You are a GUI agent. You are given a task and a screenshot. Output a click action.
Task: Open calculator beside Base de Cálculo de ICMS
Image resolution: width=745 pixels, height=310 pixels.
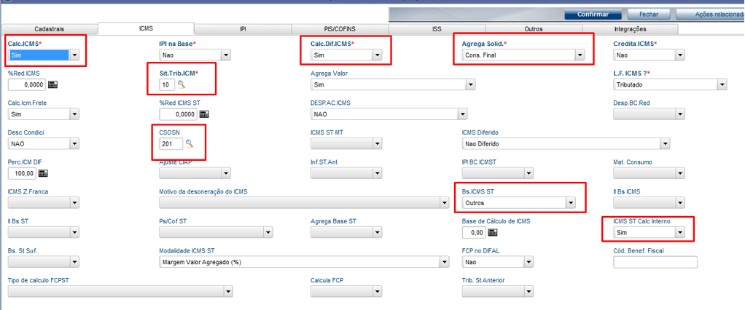492,232
